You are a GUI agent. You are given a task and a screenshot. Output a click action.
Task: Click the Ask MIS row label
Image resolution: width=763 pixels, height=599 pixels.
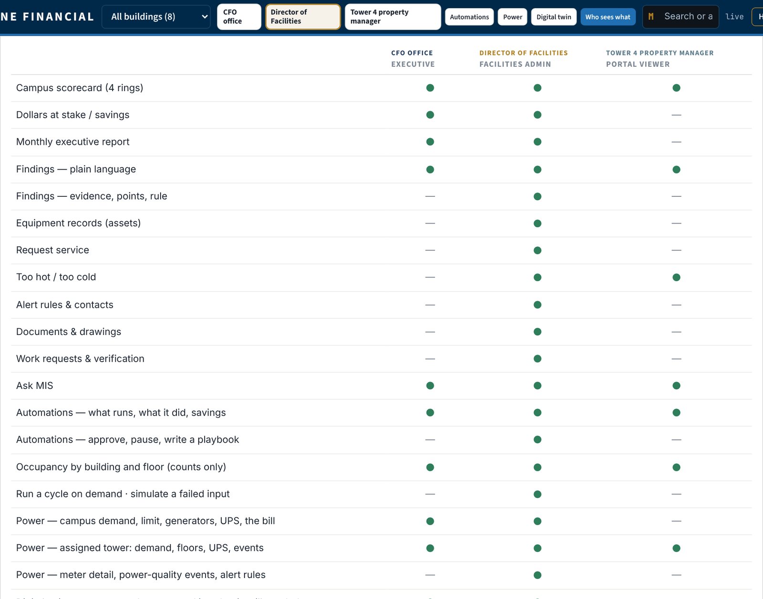35,386
